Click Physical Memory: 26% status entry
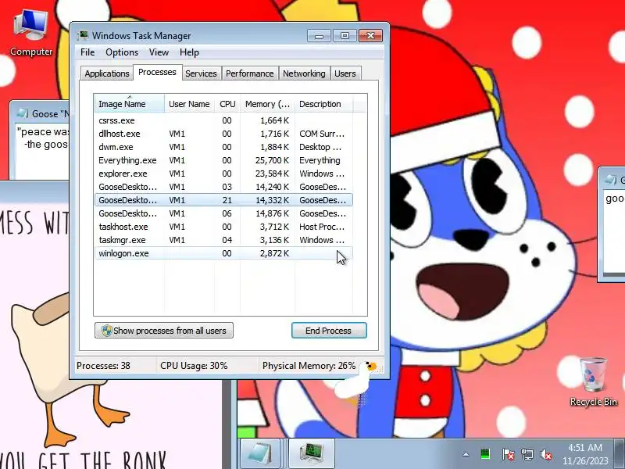The height and width of the screenshot is (469, 625). [x=309, y=366]
